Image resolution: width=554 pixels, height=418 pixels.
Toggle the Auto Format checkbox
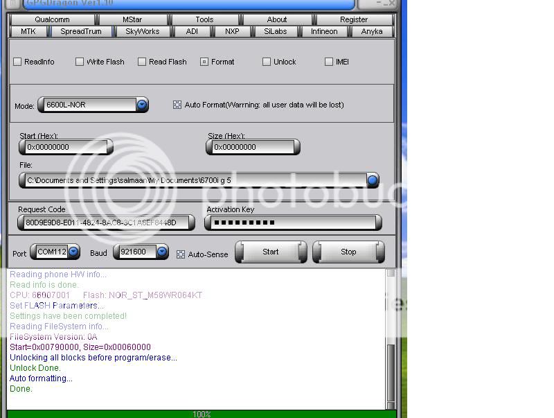pos(177,105)
